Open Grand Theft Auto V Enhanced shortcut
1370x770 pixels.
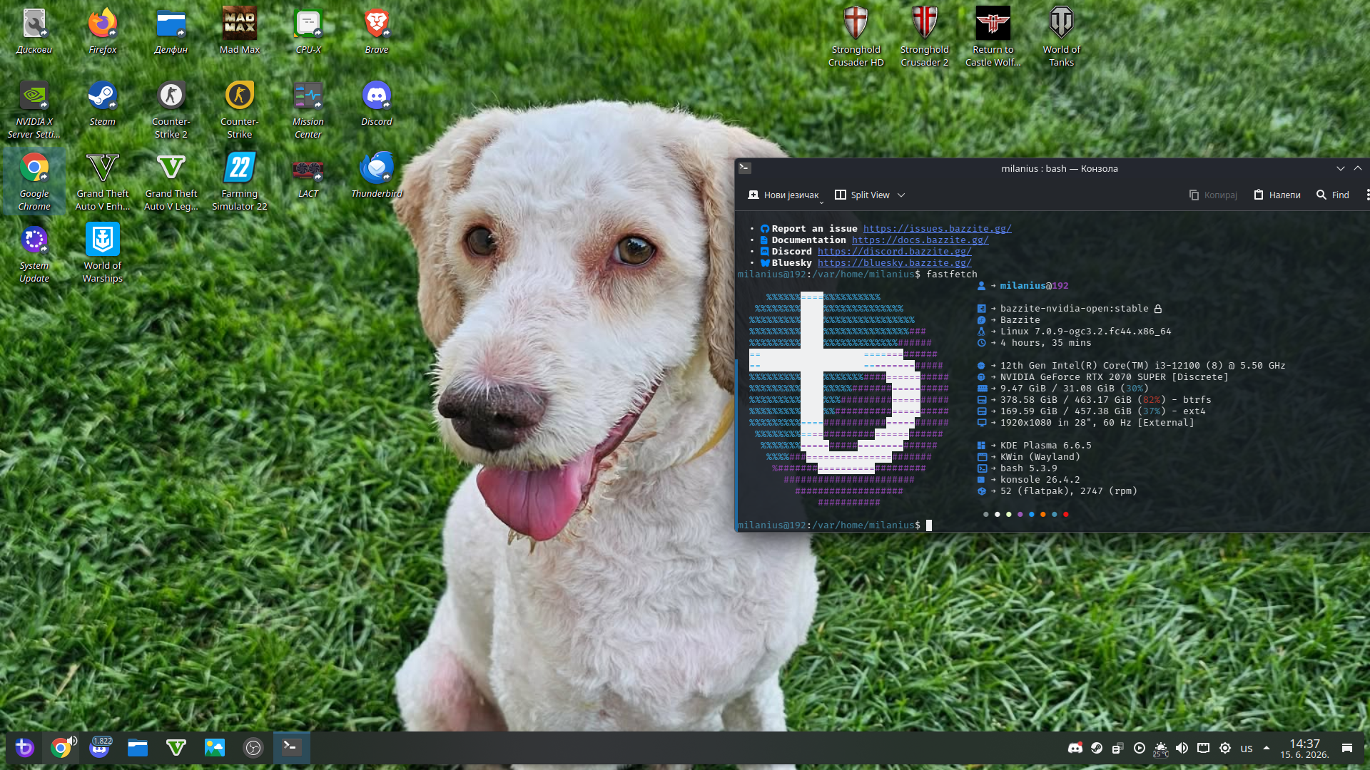pos(103,182)
